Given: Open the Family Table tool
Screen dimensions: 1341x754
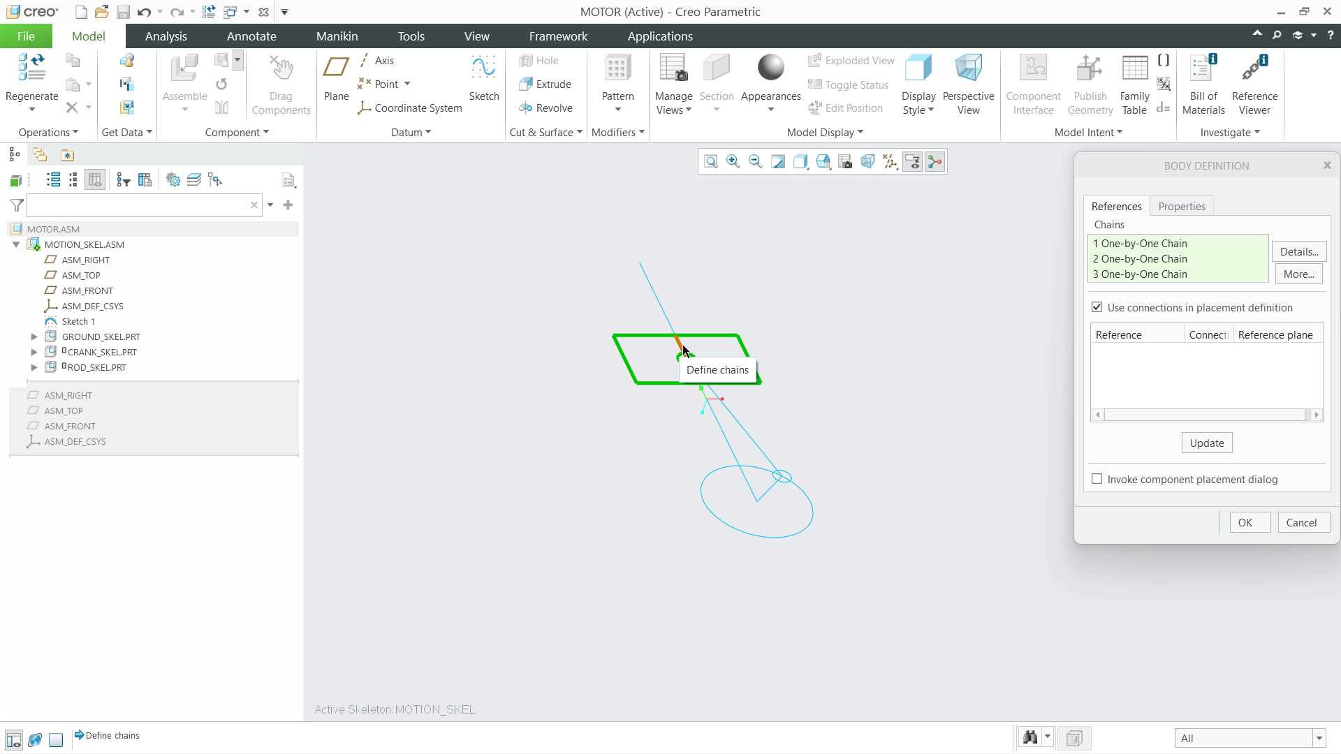Looking at the screenshot, I should tap(1134, 82).
